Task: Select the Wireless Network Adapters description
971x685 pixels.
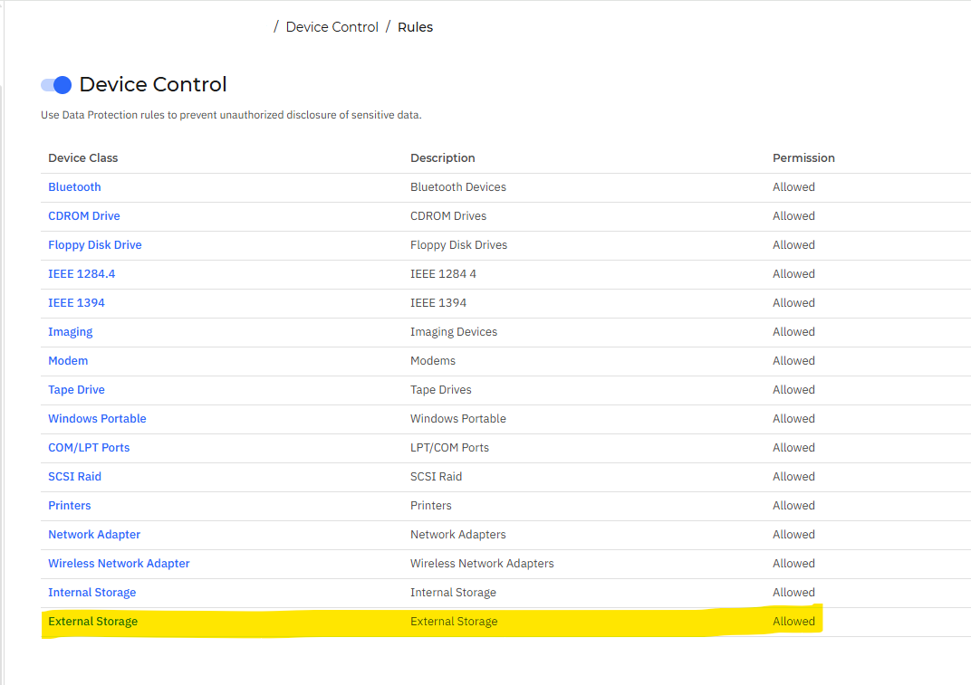Action: click(483, 563)
